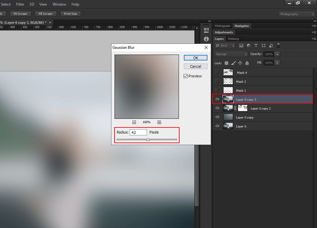Lock all padlock icon
This screenshot has width=317, height=228.
click(x=247, y=63)
